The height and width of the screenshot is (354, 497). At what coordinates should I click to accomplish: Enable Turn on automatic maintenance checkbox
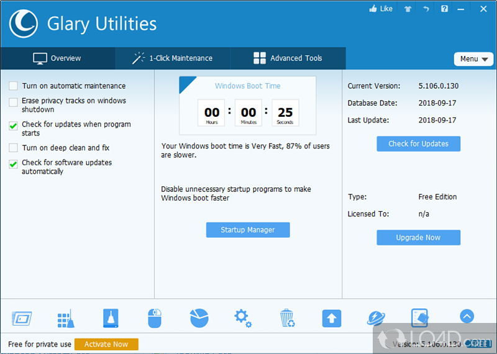pos(13,86)
